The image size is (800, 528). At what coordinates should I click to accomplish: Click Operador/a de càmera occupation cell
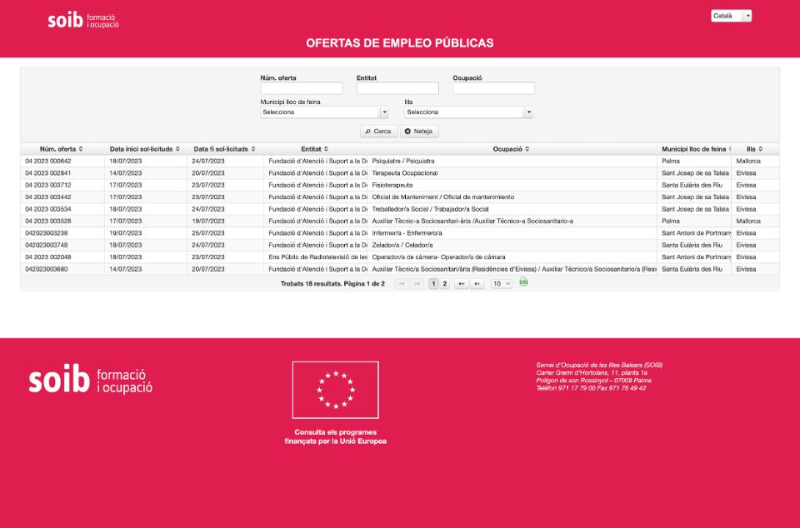(x=512, y=257)
